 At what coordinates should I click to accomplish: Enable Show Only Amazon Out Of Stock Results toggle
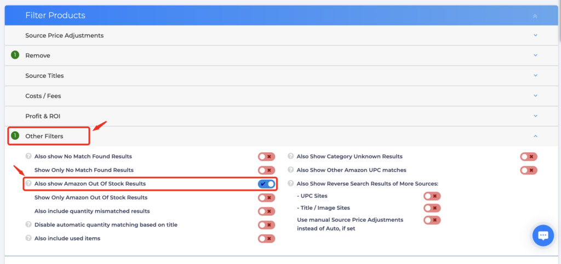click(267, 198)
